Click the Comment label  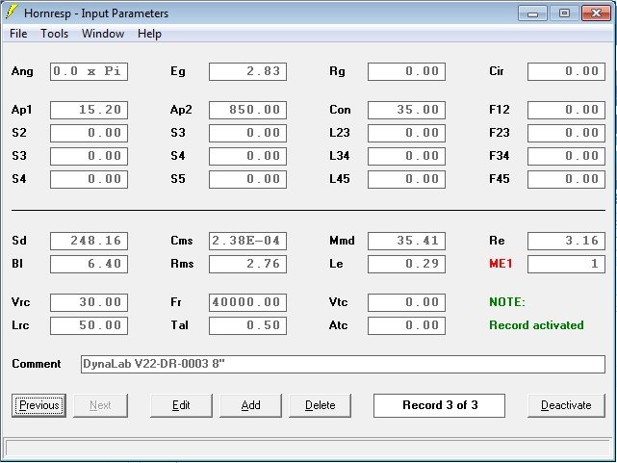tap(37, 364)
